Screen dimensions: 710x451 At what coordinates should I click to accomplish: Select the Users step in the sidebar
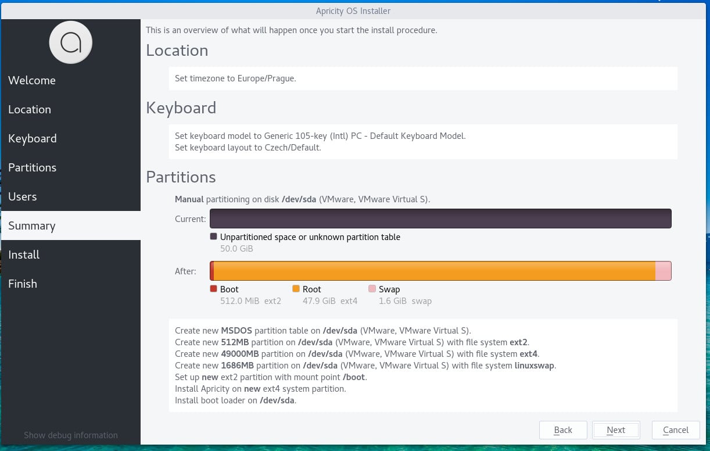[22, 196]
